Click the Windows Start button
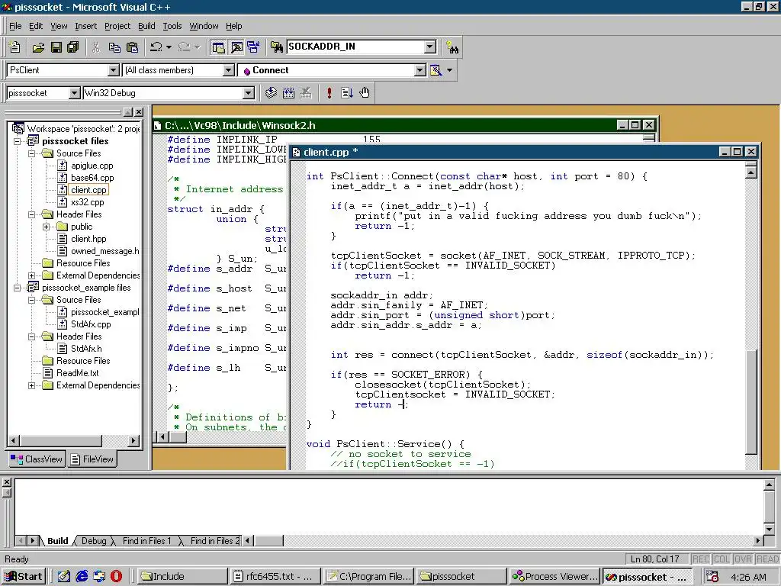 click(24, 577)
